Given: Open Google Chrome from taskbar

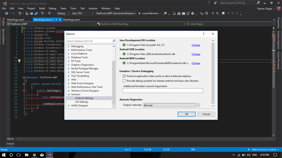Looking at the screenshot, I should click(x=34, y=155).
